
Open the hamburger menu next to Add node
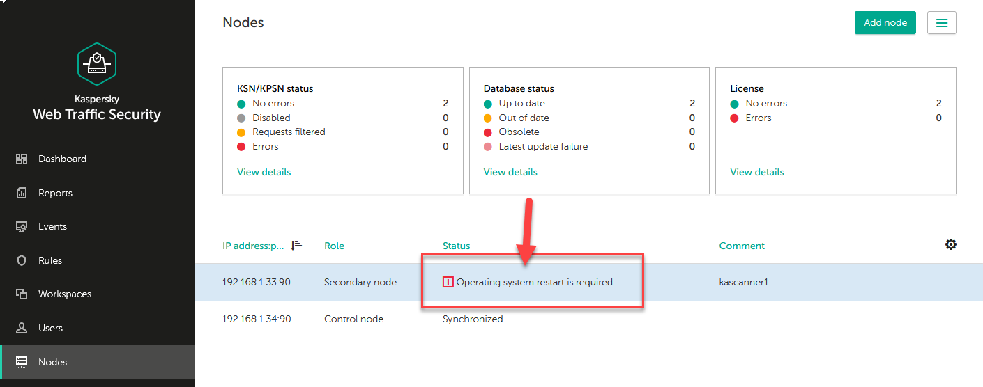pos(941,23)
